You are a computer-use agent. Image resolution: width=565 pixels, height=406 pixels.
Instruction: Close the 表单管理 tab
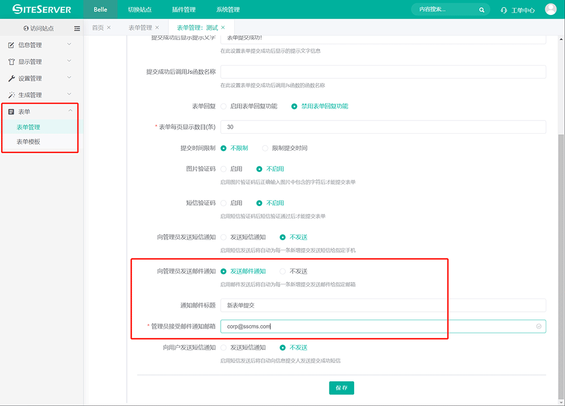157,28
